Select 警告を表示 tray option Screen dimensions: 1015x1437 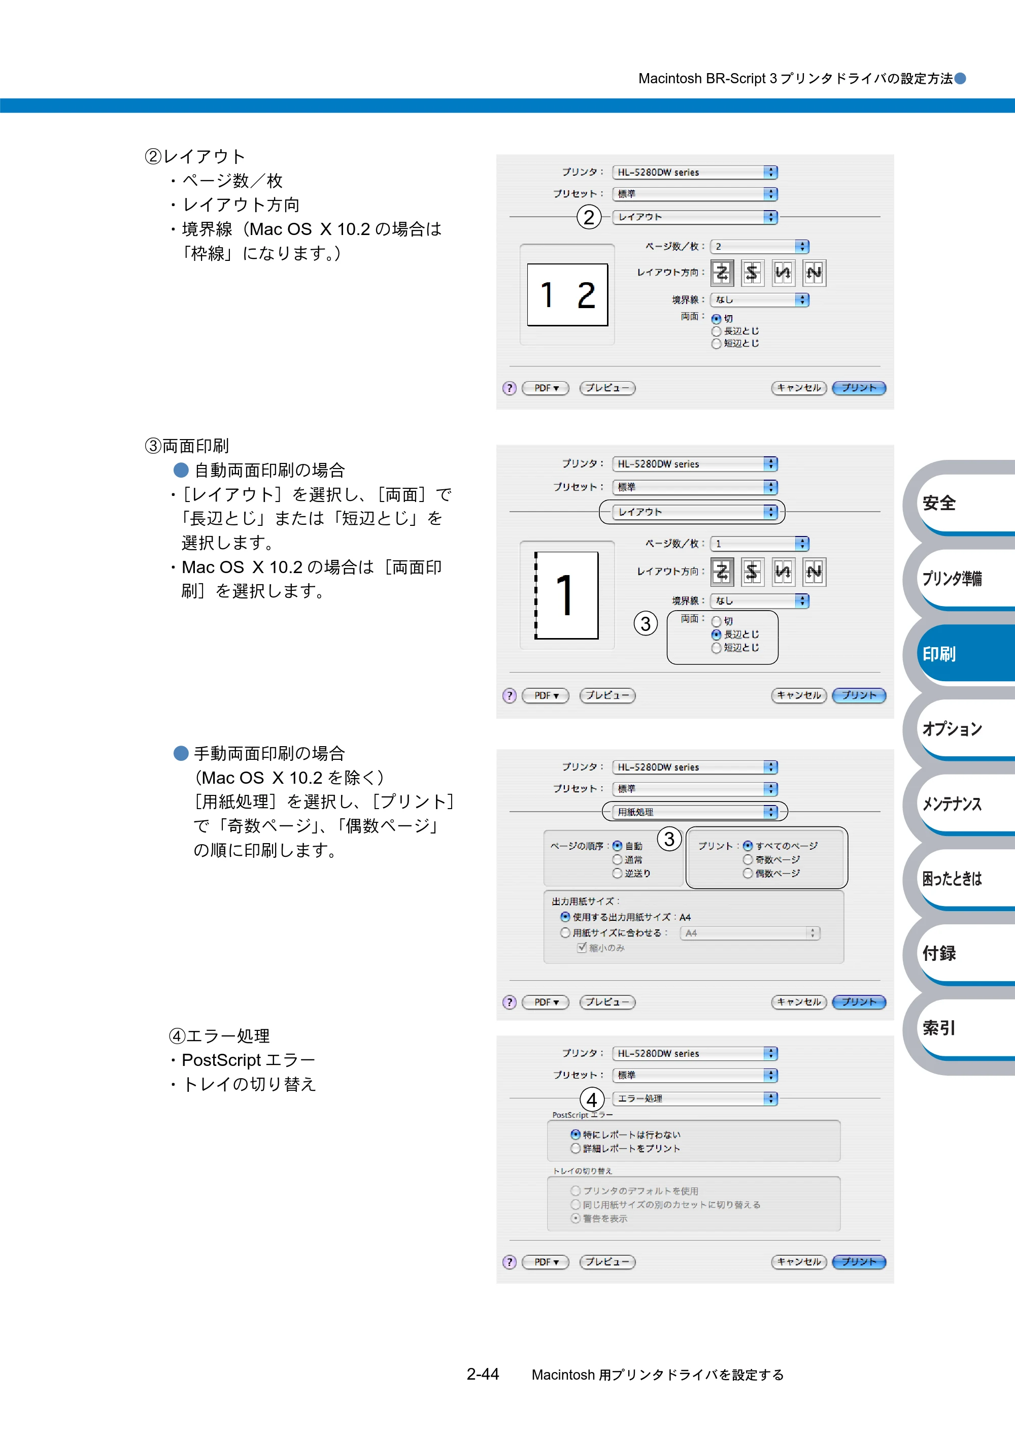pos(576,1218)
